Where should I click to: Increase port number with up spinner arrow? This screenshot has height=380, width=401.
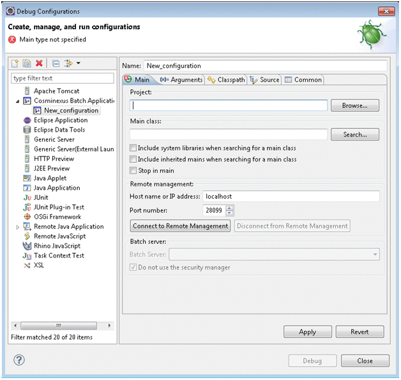[230, 208]
